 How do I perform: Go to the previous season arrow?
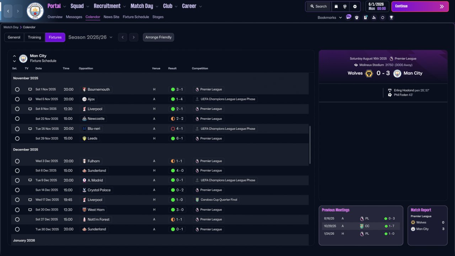pos(122,37)
